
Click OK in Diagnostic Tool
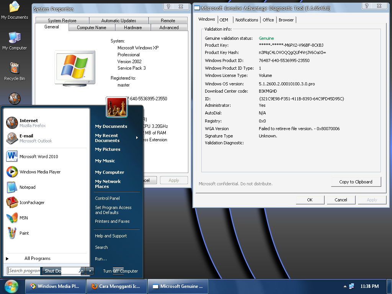click(x=310, y=200)
